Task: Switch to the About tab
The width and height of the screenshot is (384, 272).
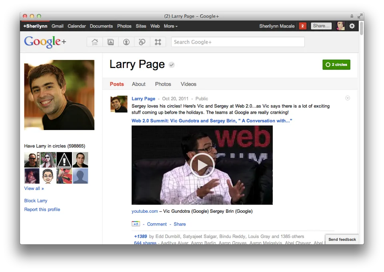Action: (x=139, y=84)
